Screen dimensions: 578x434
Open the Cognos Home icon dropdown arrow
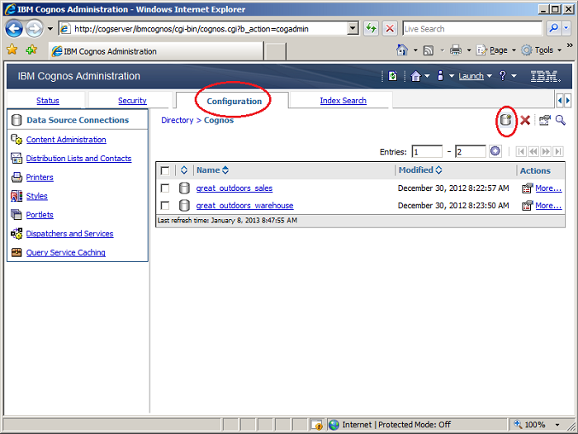click(427, 76)
